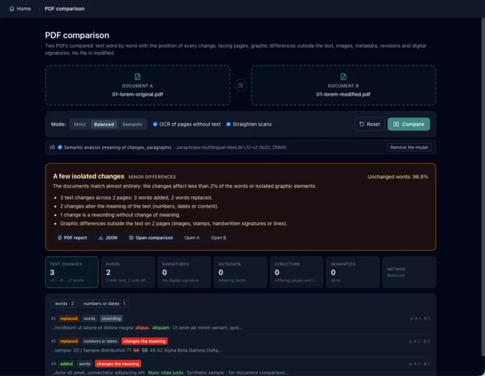Toggle Straighten scans checkbox
This screenshot has width=485, height=376.
pos(228,124)
